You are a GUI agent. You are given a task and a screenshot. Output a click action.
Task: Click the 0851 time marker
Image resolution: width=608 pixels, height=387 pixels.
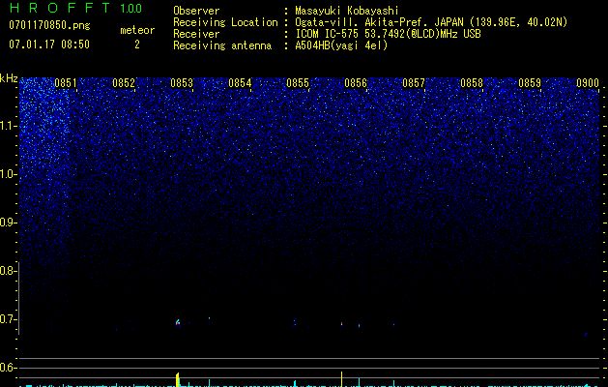click(66, 83)
